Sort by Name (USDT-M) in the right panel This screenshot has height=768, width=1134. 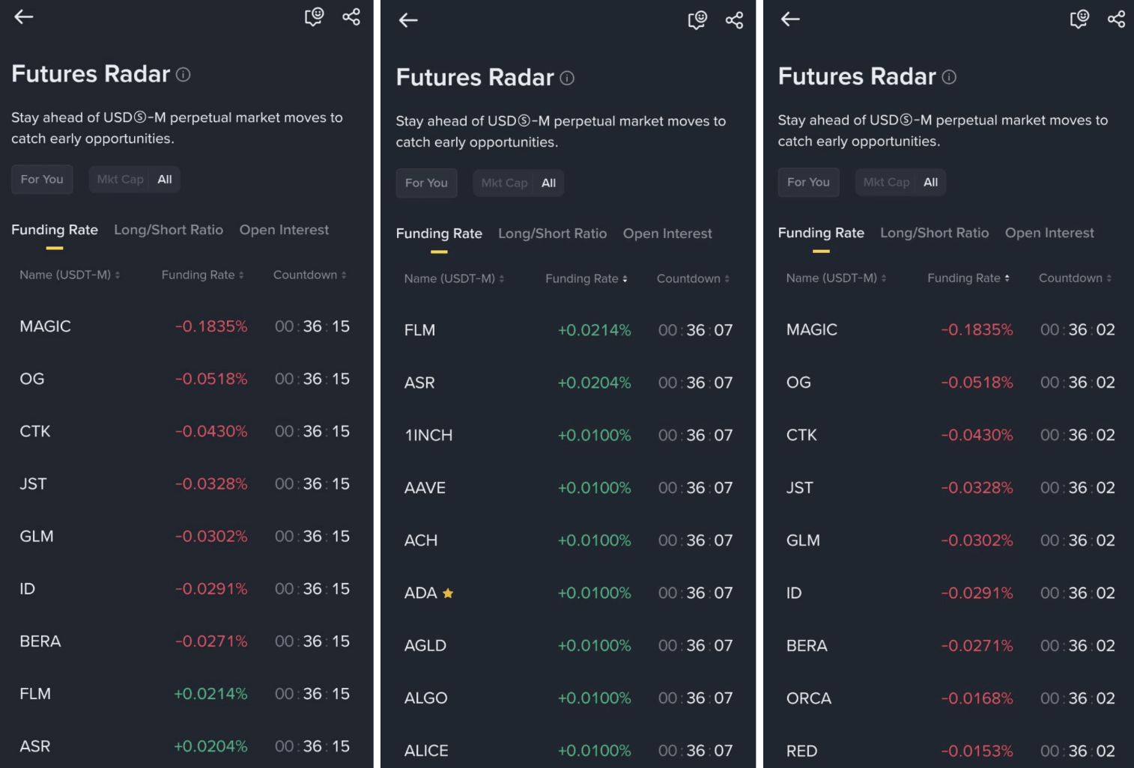coord(836,278)
